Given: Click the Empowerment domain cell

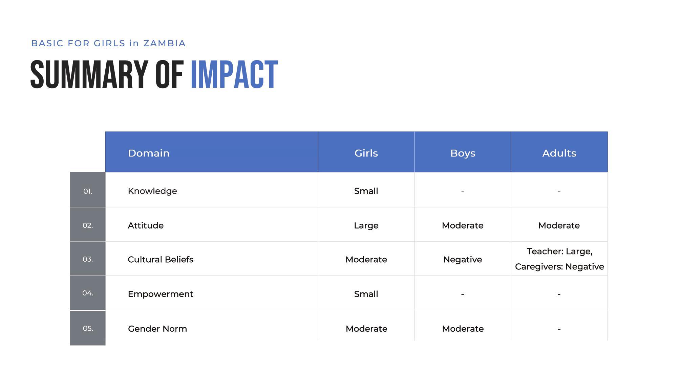Looking at the screenshot, I should tap(212, 293).
